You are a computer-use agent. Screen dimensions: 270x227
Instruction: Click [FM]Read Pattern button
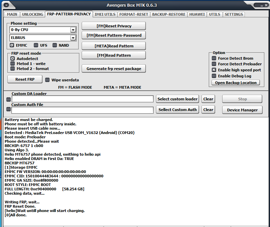point(114,55)
